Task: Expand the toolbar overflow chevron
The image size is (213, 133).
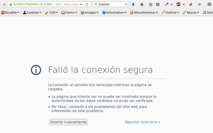Action: pyautogui.click(x=199, y=5)
